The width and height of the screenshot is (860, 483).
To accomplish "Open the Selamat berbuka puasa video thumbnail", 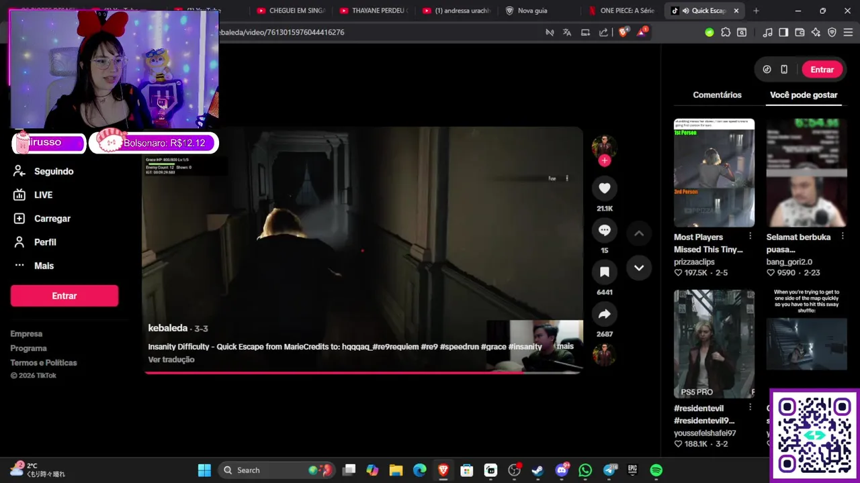I will pyautogui.click(x=806, y=173).
